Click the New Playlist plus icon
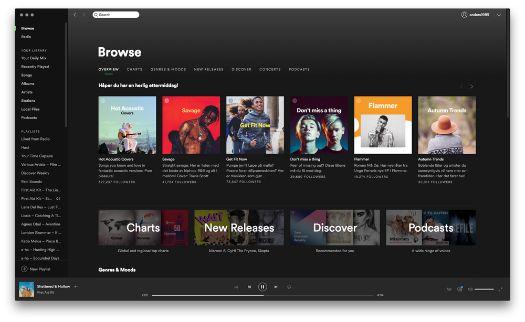 coord(24,269)
